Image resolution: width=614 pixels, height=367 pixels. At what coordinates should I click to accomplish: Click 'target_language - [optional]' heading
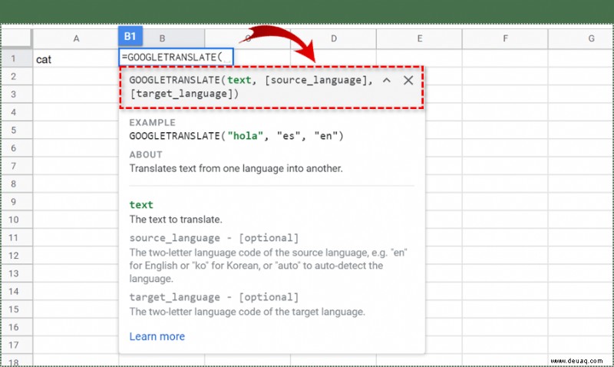[x=214, y=297]
